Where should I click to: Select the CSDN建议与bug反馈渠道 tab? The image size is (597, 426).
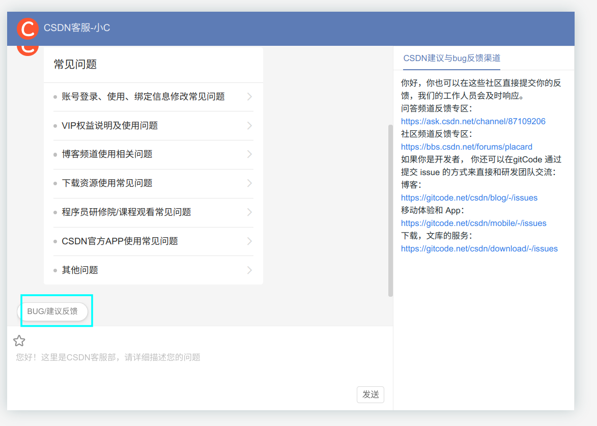(x=451, y=58)
